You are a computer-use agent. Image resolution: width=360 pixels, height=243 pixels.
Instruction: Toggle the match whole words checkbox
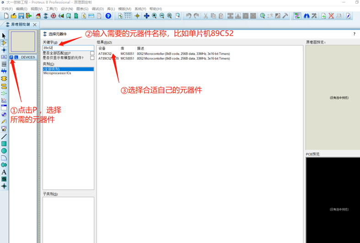point(92,53)
